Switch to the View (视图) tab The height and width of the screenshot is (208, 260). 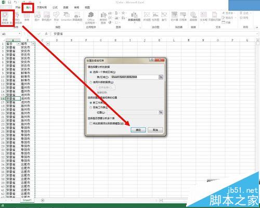point(87,7)
